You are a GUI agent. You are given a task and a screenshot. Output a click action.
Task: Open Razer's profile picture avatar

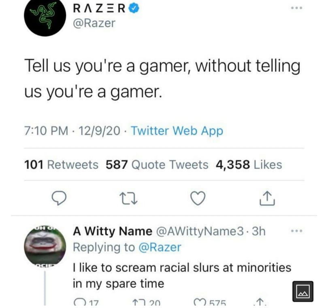45,16
